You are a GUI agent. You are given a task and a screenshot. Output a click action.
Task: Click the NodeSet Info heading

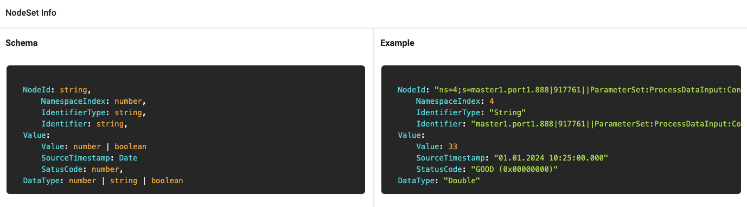pyautogui.click(x=31, y=13)
